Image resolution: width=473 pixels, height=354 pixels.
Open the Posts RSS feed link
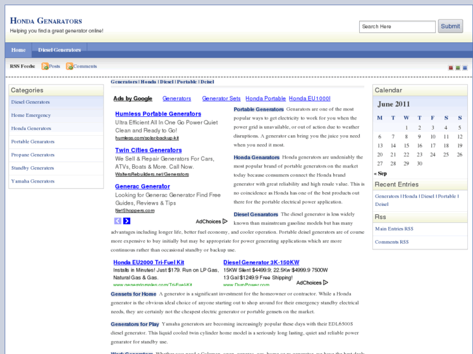pos(55,66)
